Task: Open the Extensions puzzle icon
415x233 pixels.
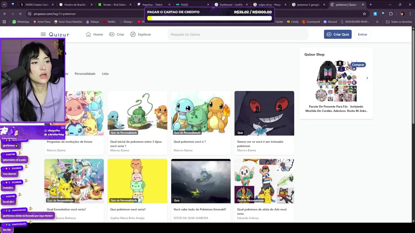Action: [391, 14]
